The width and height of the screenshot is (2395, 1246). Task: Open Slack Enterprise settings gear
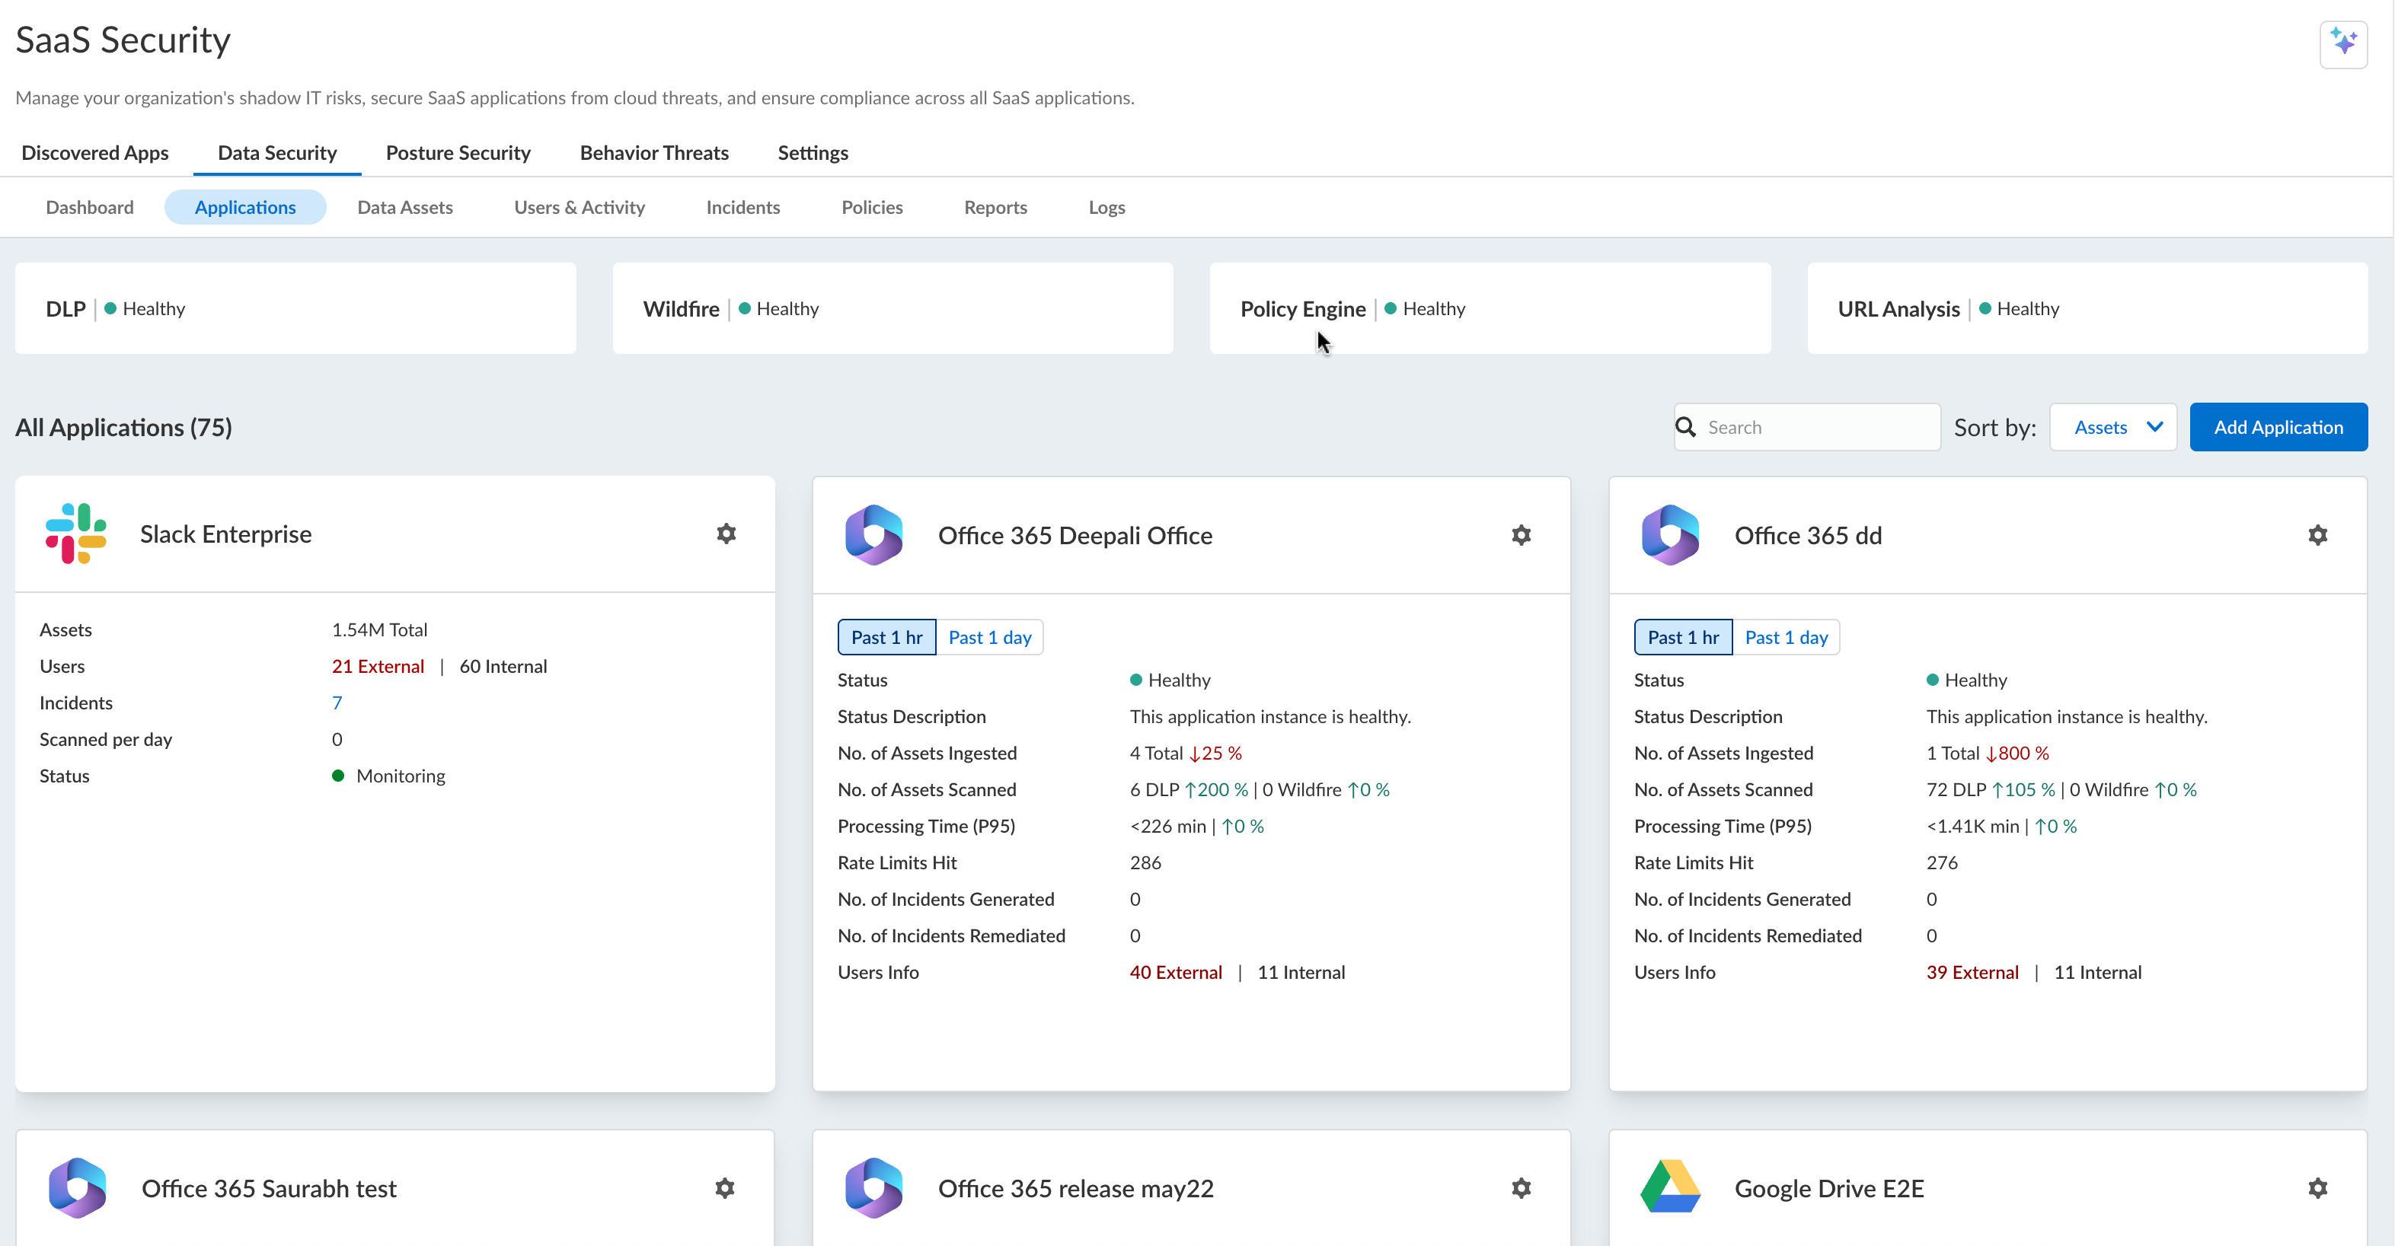click(x=726, y=534)
